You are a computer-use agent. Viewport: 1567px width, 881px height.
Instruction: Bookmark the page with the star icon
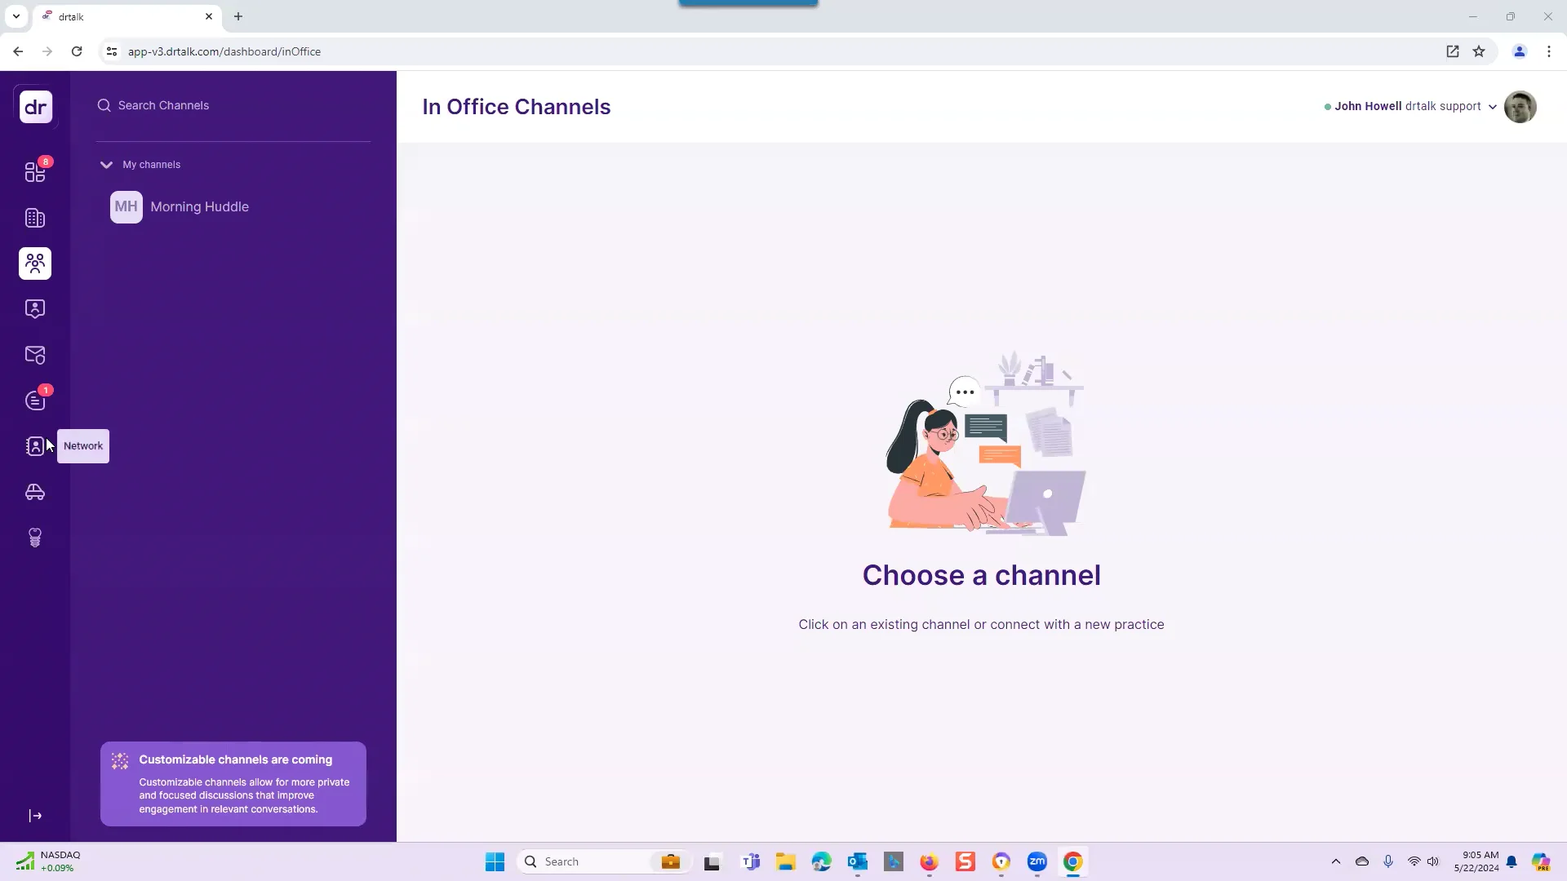[x=1480, y=51]
